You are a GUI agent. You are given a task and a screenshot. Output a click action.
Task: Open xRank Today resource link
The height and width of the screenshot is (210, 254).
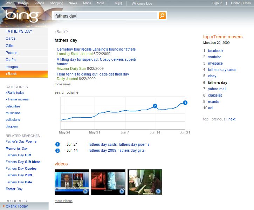[17, 206]
